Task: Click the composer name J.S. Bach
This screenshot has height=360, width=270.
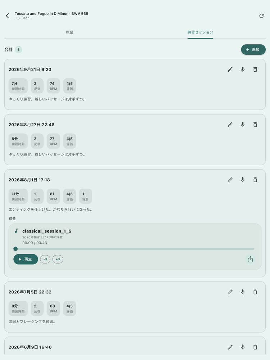Action: (x=22, y=18)
